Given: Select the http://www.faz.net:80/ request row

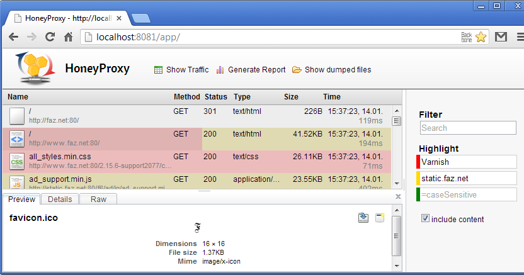Looking at the screenshot, I should coord(197,139).
